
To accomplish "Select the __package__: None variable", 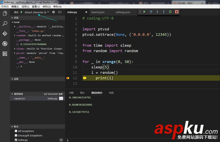I will 37,40.
